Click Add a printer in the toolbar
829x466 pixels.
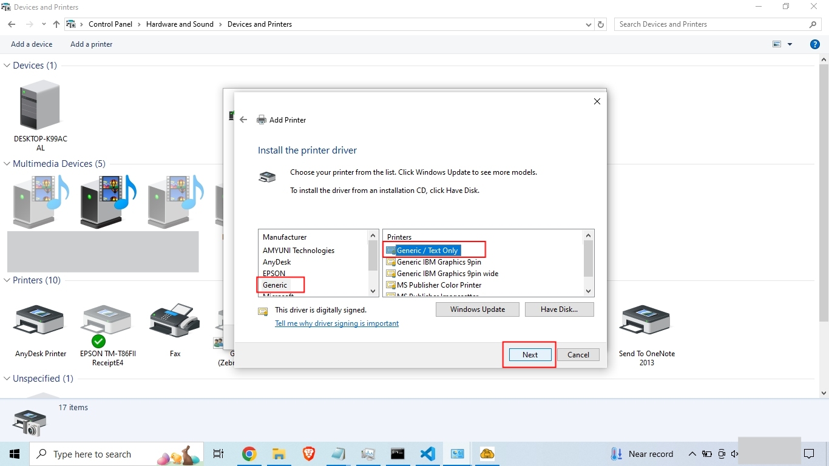click(91, 44)
